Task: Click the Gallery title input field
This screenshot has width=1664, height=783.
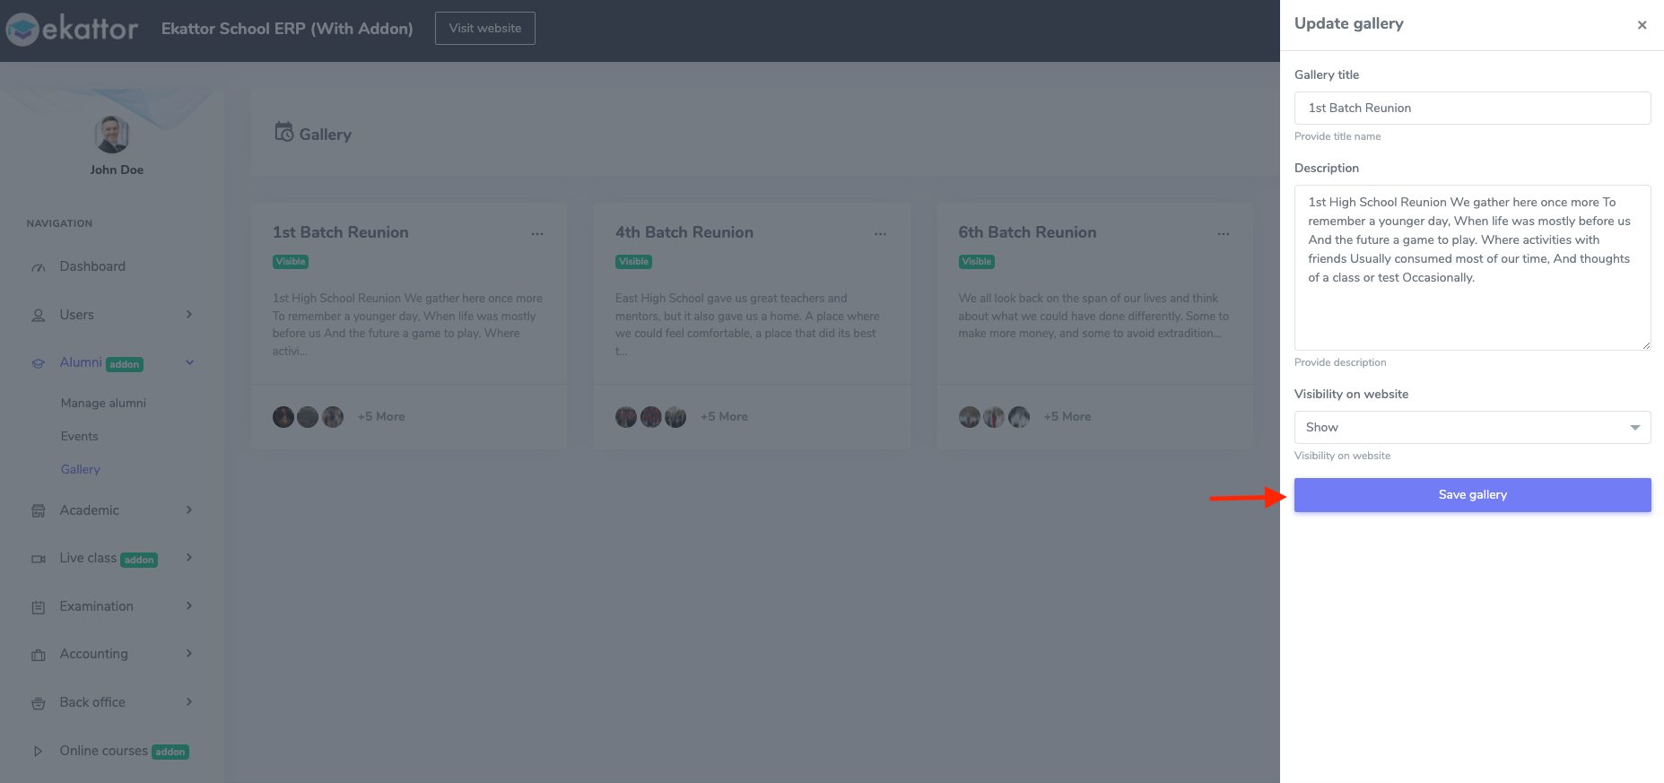Action: click(1472, 108)
